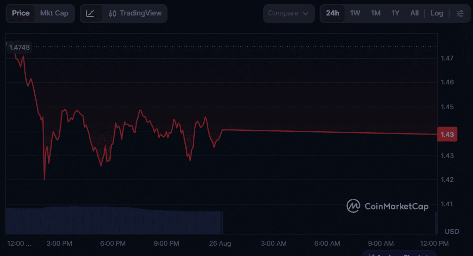Switch to the Price toggle
Screen dimensions: 473x256
[21, 13]
